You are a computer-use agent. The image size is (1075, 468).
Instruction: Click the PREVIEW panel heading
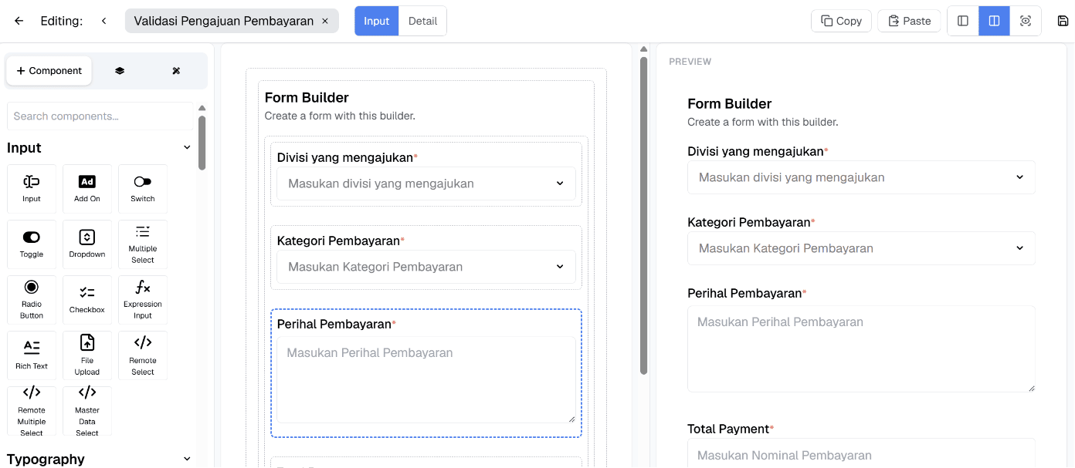pos(690,62)
